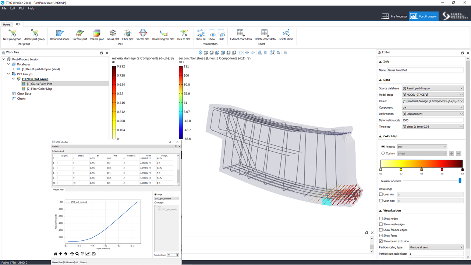The width and height of the screenshot is (471, 265).
Task: Click the grid settings icon in viewport toolbar
Action: click(285, 53)
